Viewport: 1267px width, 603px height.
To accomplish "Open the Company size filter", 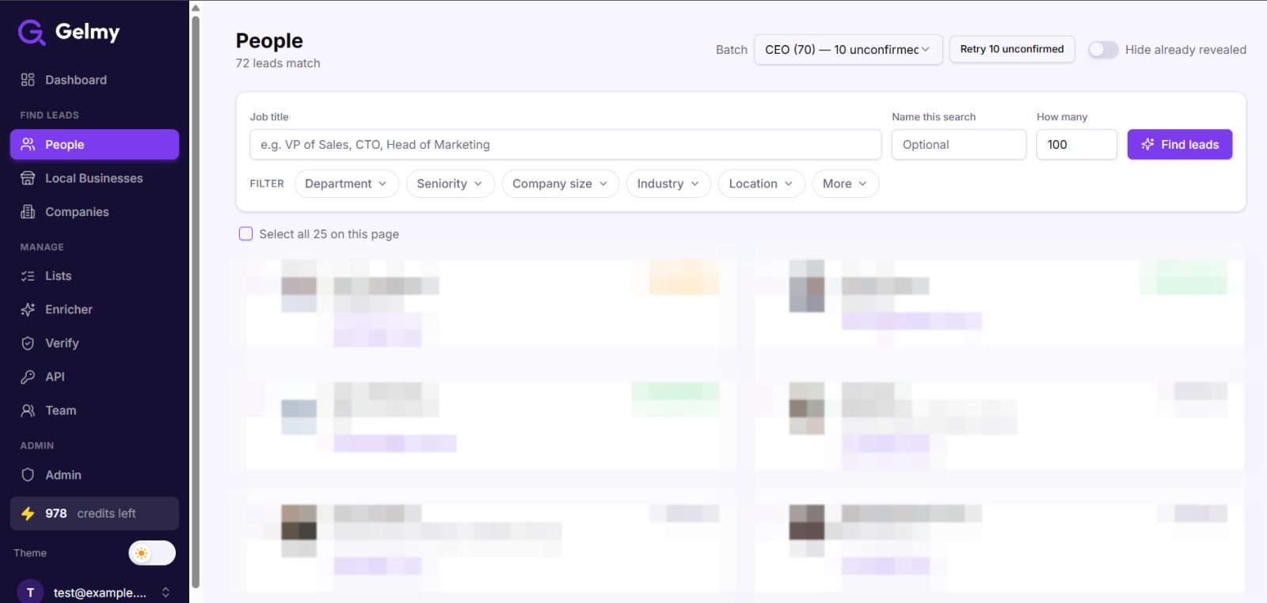I will pyautogui.click(x=560, y=184).
